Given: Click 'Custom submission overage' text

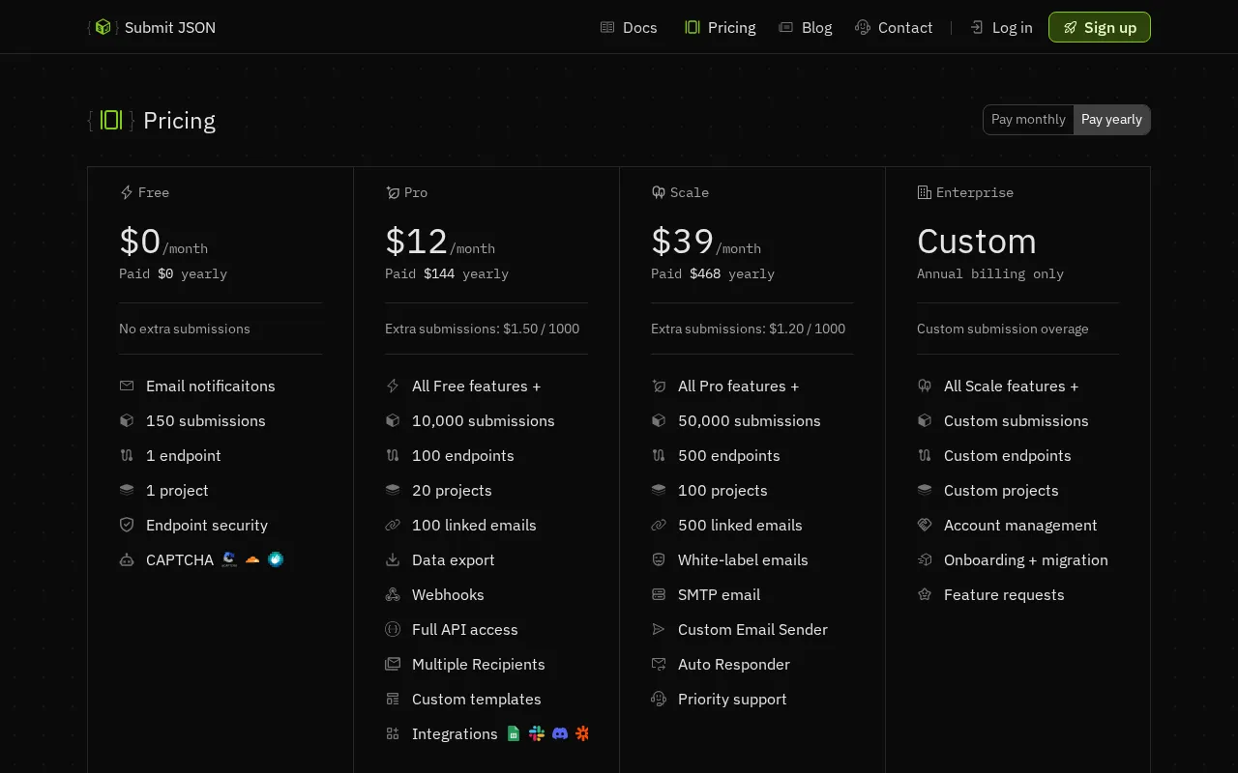Looking at the screenshot, I should click(1003, 329).
